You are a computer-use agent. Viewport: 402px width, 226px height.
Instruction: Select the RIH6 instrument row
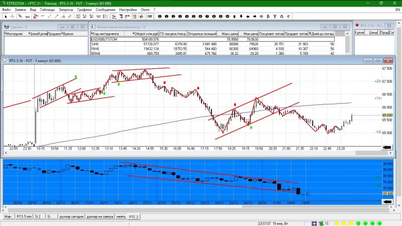pyautogui.click(x=213, y=49)
